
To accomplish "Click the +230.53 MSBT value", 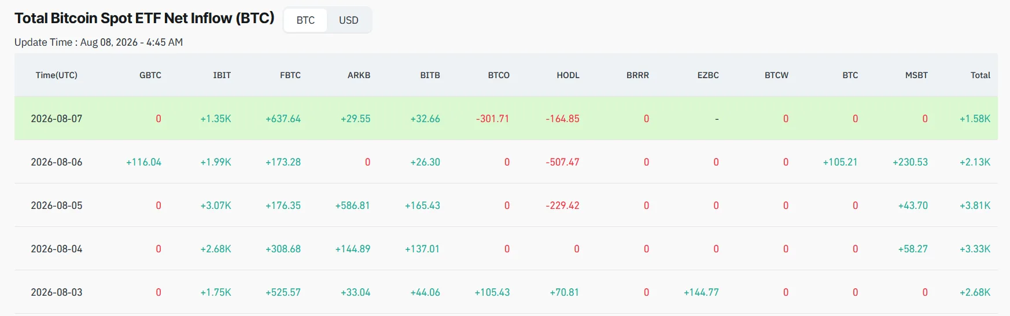I will click(x=910, y=162).
